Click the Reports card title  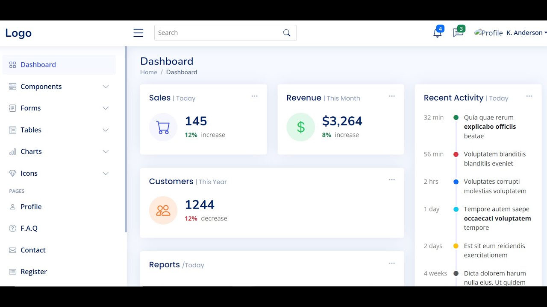pos(165,265)
